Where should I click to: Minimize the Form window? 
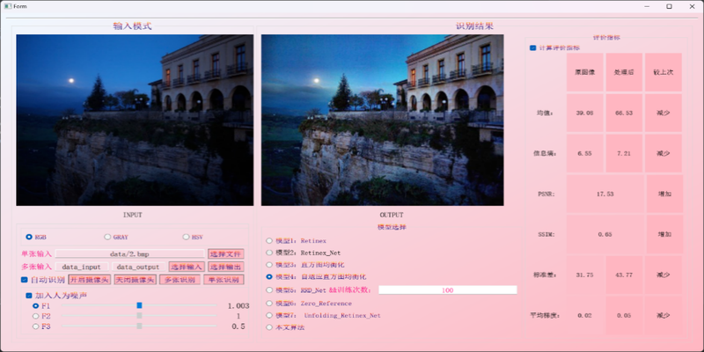point(647,6)
